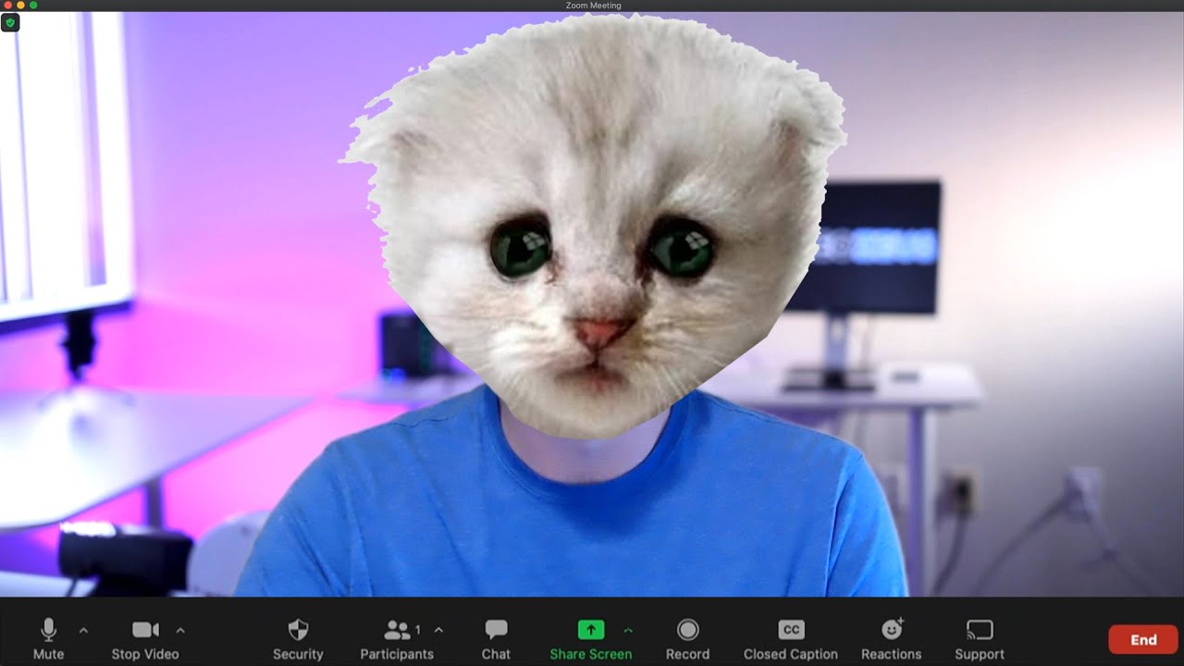Enter full screen with the green button

pyautogui.click(x=34, y=6)
